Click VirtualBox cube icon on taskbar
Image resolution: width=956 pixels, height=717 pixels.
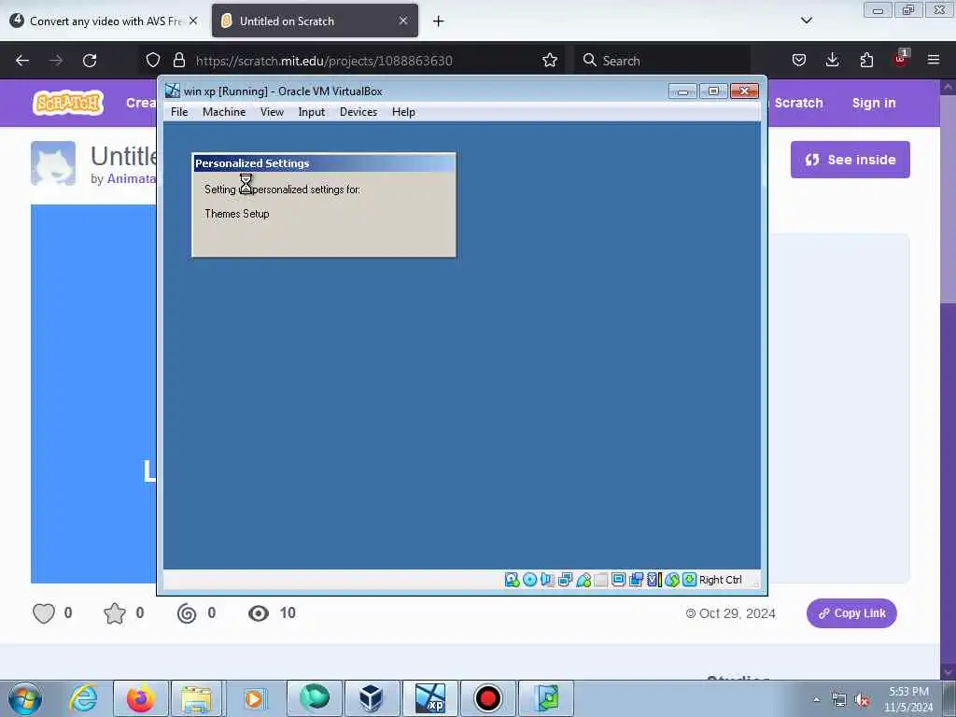click(371, 698)
